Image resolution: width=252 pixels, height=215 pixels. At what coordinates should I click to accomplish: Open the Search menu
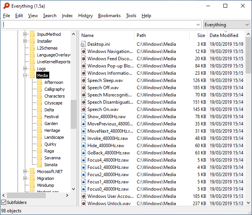point(50,16)
